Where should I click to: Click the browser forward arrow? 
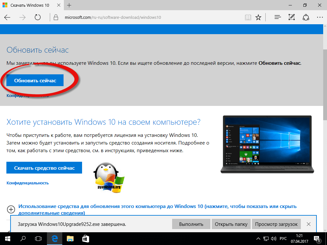click(x=22, y=17)
